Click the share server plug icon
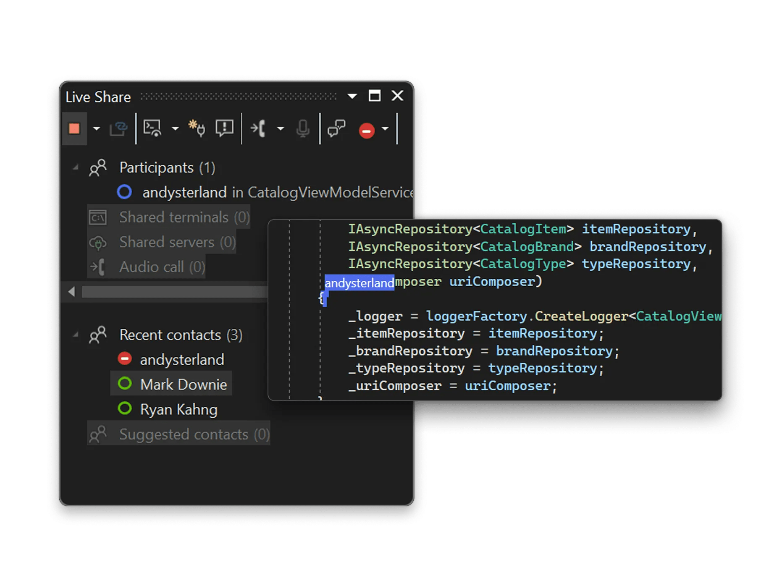The image size is (782, 586). point(197,128)
